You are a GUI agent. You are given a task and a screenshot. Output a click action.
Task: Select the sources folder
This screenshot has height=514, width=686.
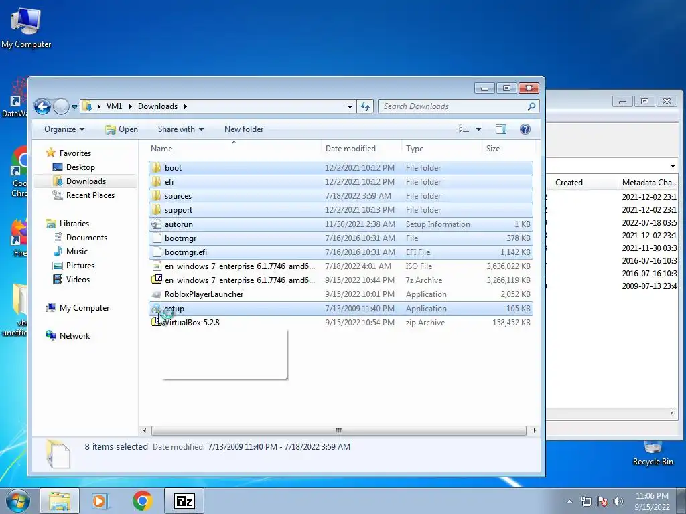(341, 196)
